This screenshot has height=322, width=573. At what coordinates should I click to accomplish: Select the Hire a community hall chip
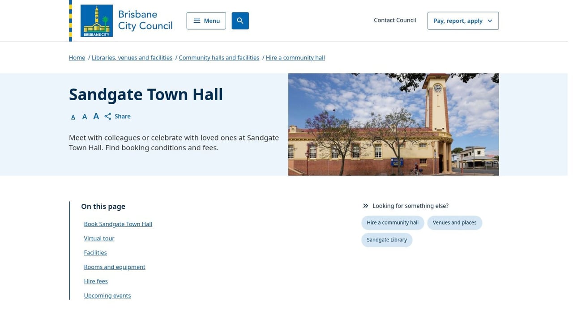[393, 223]
